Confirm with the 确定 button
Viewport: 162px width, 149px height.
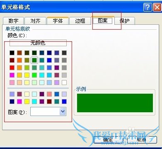pos(108,140)
